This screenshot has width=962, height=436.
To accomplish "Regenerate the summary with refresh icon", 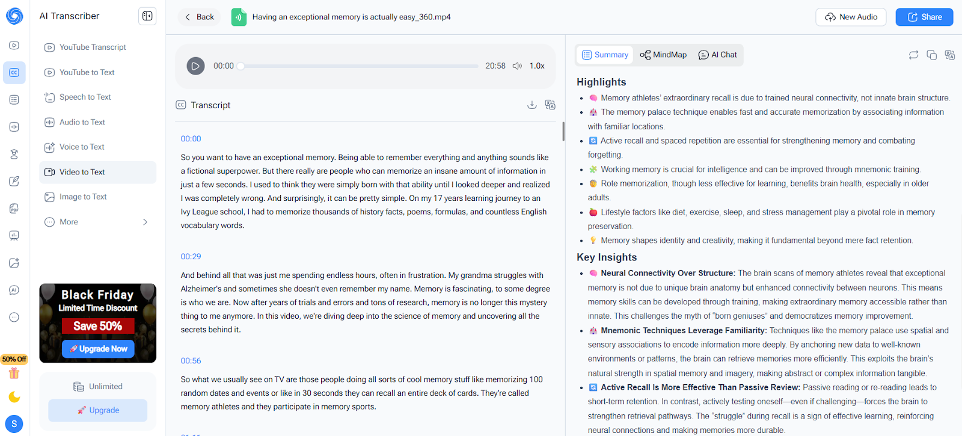I will (x=913, y=55).
